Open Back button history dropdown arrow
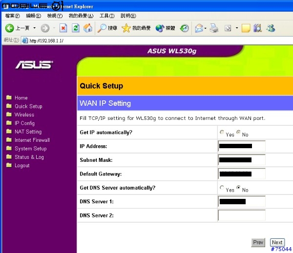This screenshot has width=293, height=253. point(35,28)
